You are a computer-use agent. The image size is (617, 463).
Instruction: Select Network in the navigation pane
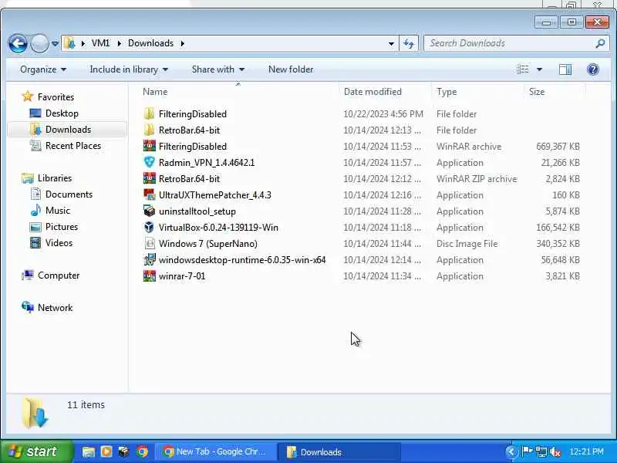pos(55,307)
